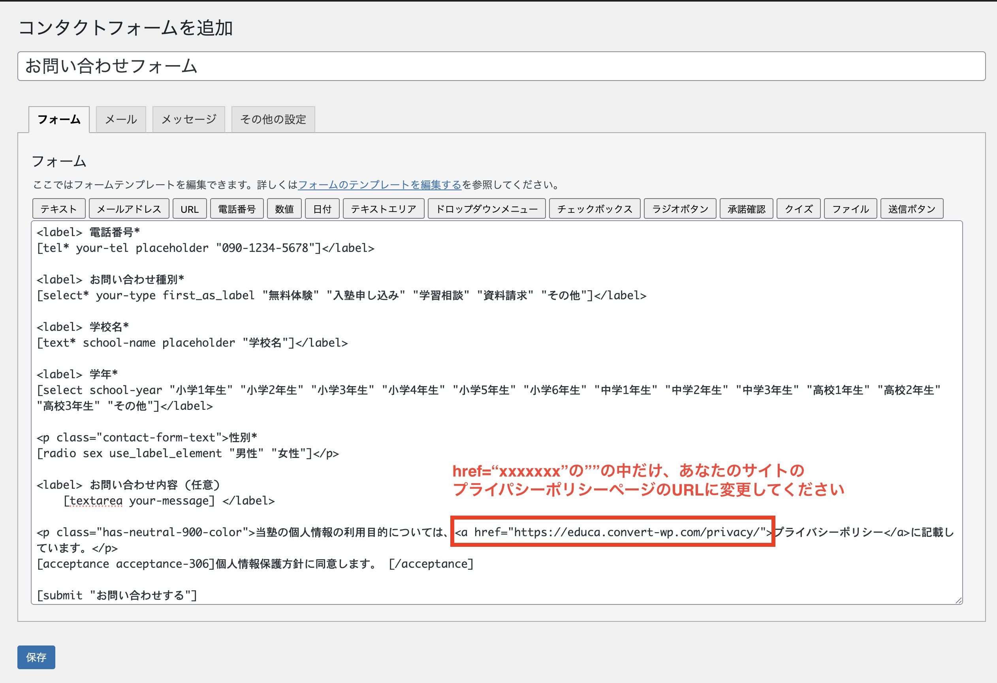Open the ドロップダウンメニュー tag generator

click(x=487, y=209)
